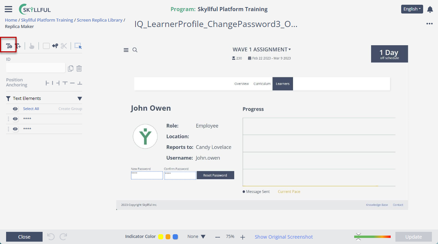Screen dimensions: 438x244
Task: Expand the WAVE 1 ASSIGNMENT dropdown
Action: (x=262, y=50)
